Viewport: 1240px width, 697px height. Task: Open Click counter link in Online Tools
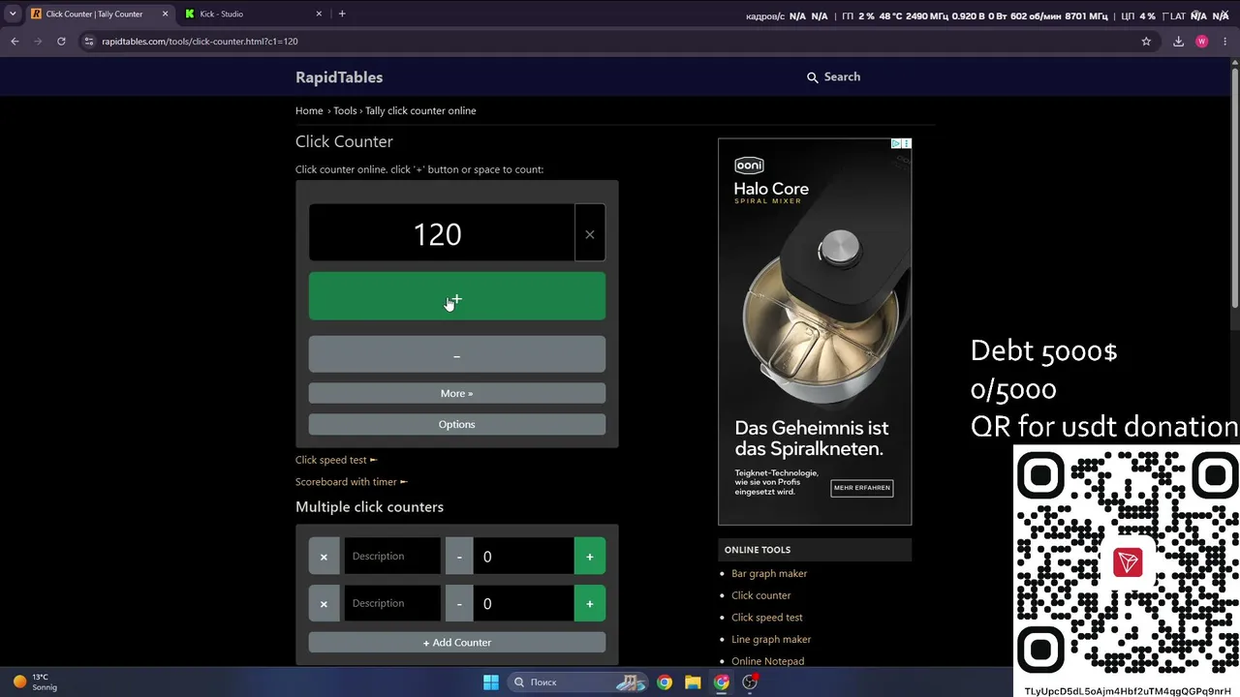coord(761,595)
